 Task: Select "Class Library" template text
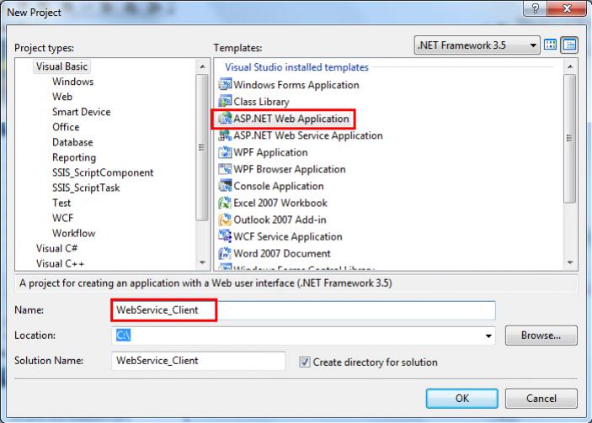(261, 102)
